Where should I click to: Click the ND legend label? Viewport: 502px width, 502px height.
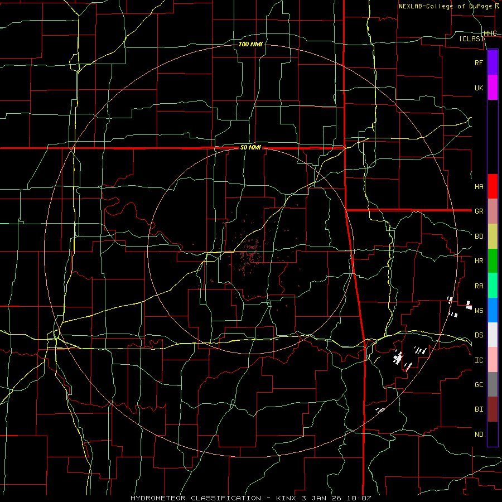[x=479, y=435]
